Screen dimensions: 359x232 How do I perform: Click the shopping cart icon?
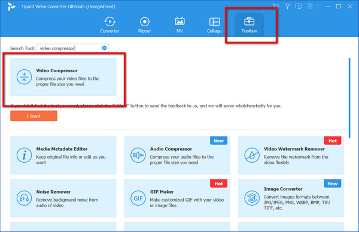coord(276,6)
